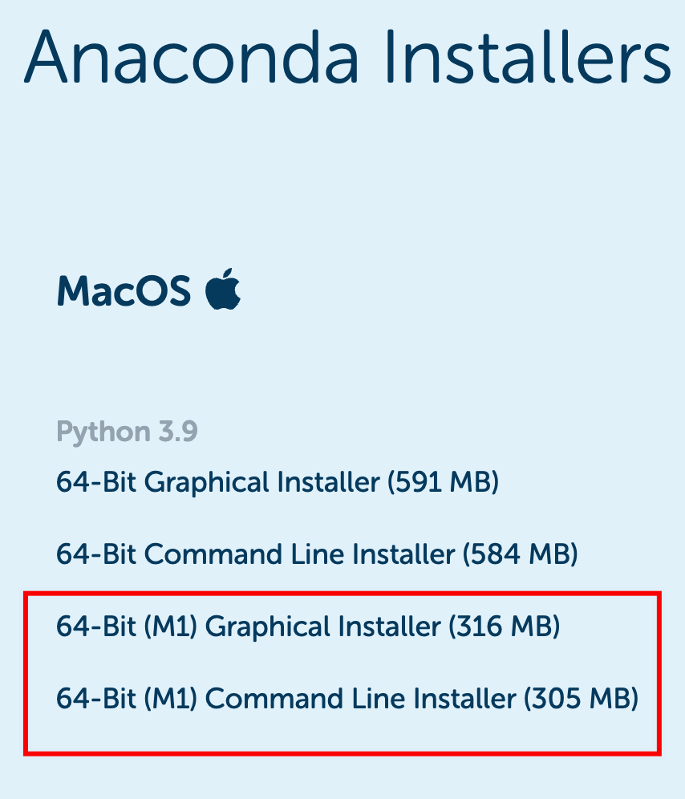Image resolution: width=685 pixels, height=799 pixels.
Task: Download the 64-Bit Graphical Installer (591 MB)
Action: 278,483
